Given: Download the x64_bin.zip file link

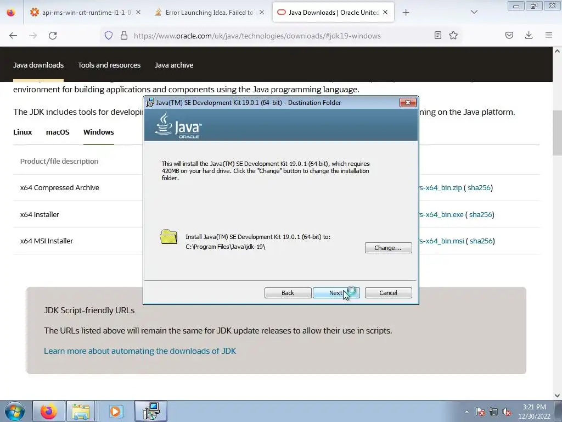Looking at the screenshot, I should click(441, 188).
